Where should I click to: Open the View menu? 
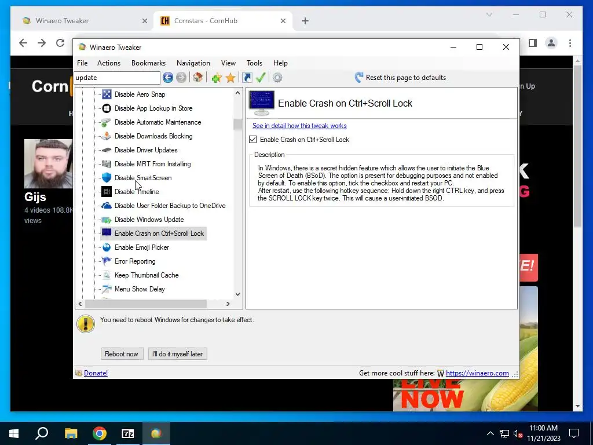coord(228,63)
